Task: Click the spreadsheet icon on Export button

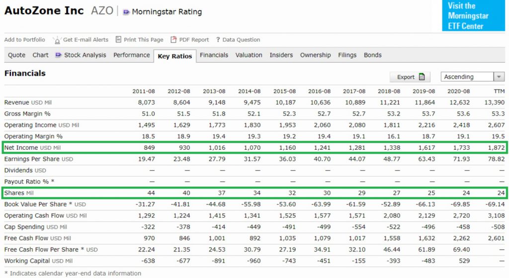Action: click(422, 77)
